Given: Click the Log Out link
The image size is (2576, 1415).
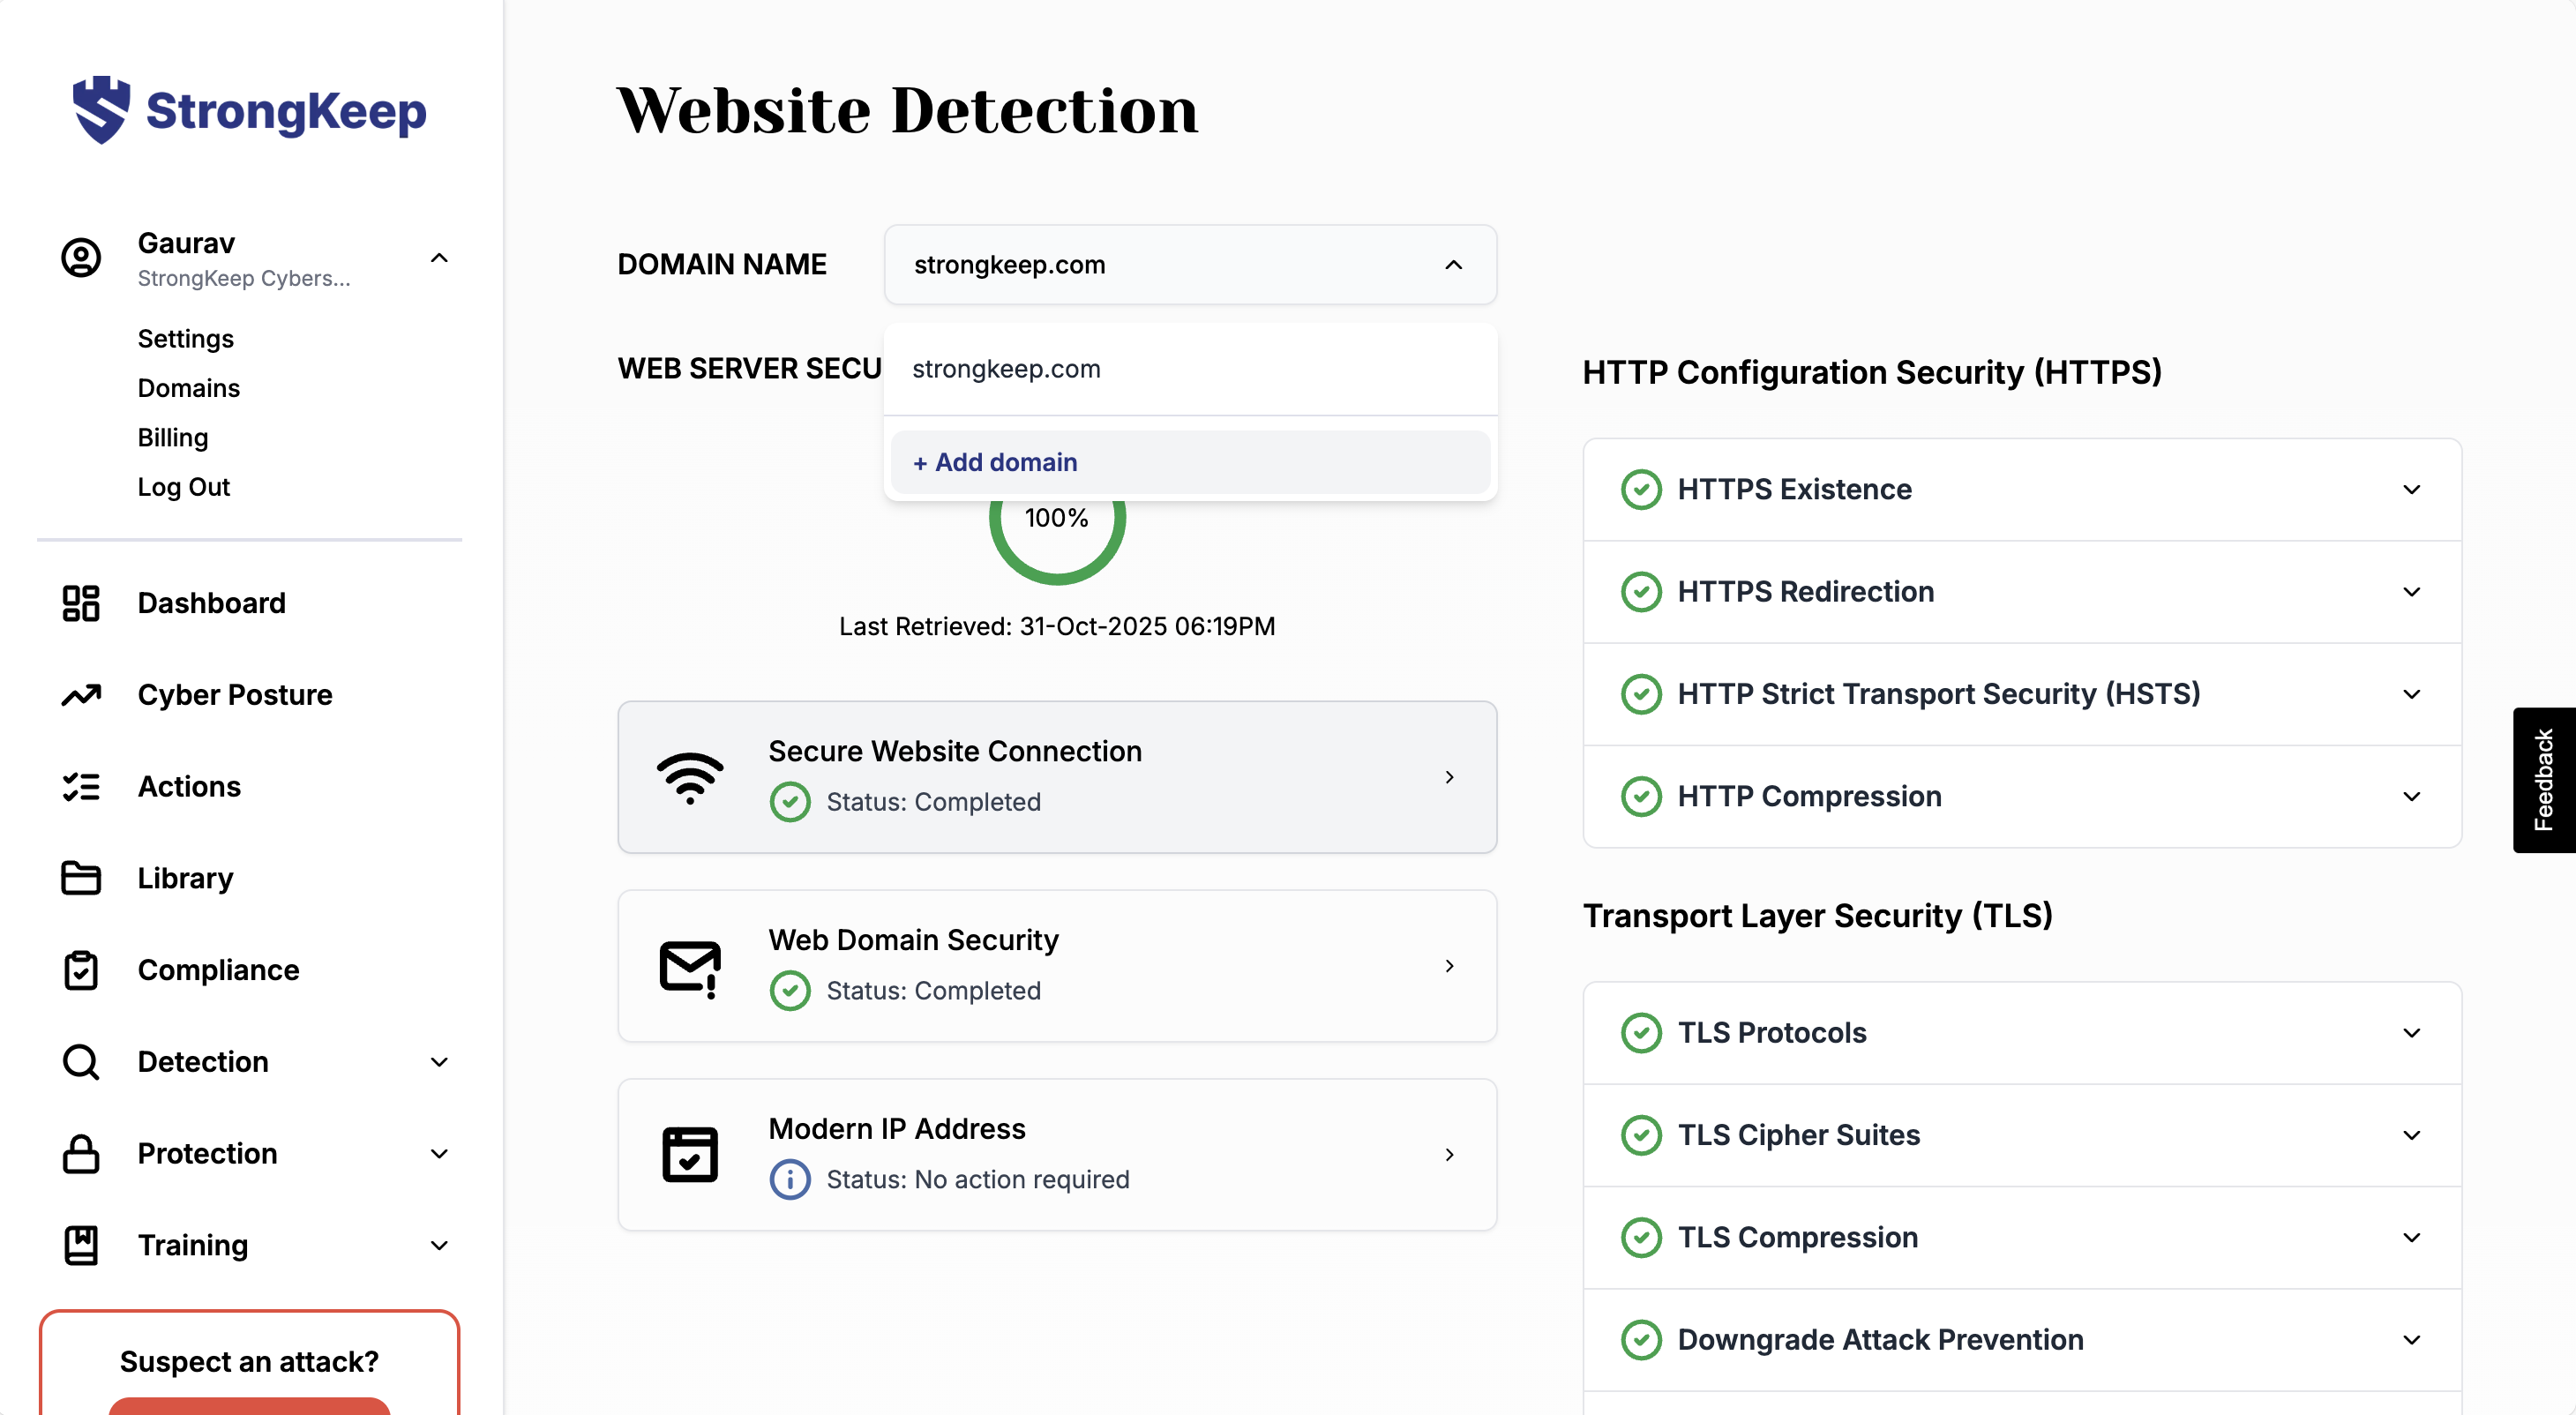Looking at the screenshot, I should tap(184, 487).
